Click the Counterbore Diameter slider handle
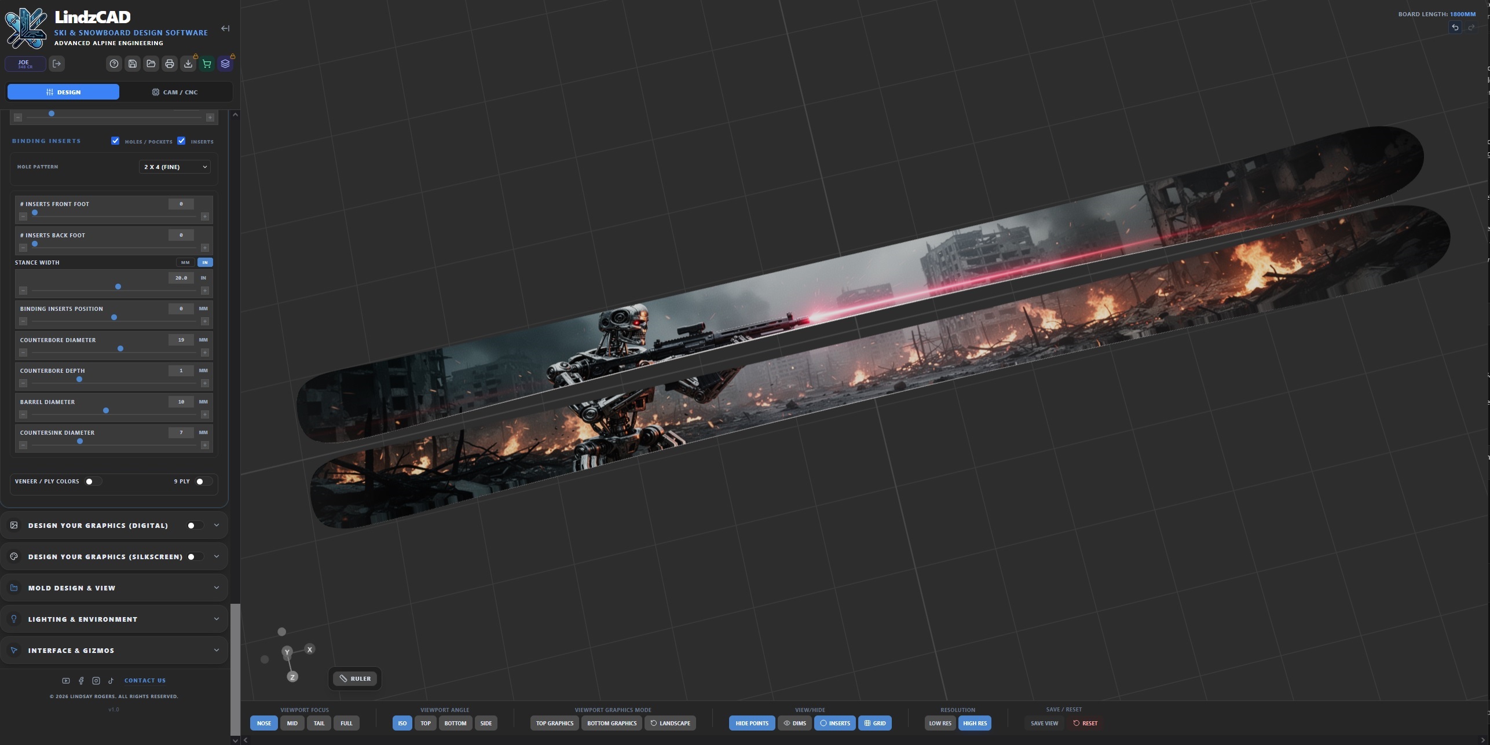Screen dimensions: 1490x745 click(x=120, y=348)
